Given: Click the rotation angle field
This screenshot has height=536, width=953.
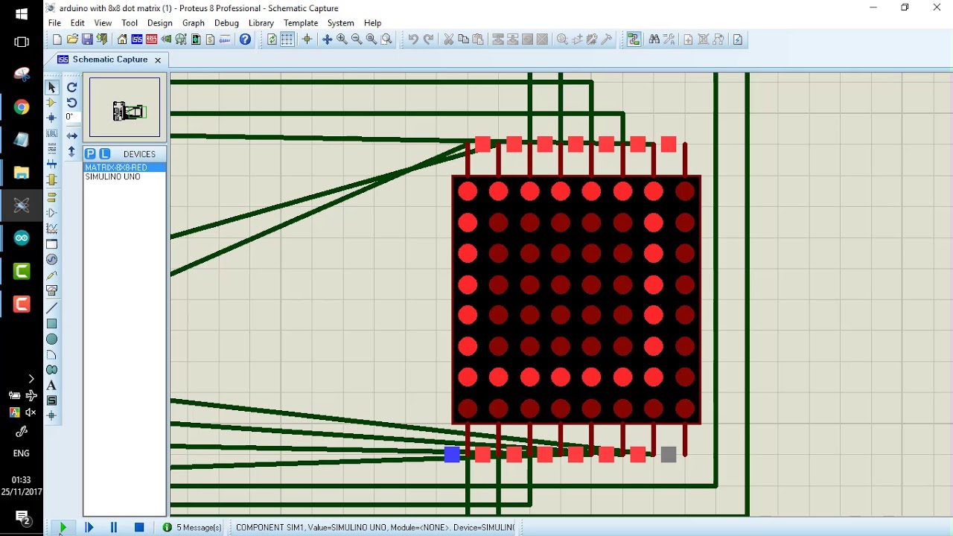Looking at the screenshot, I should click(71, 117).
